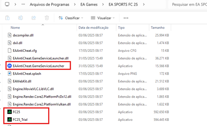Open the breadcrumb overflow ellipsis

point(23,4)
